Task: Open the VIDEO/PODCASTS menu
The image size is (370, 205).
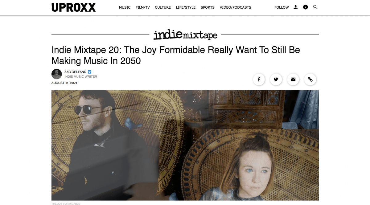Action: pos(236,7)
